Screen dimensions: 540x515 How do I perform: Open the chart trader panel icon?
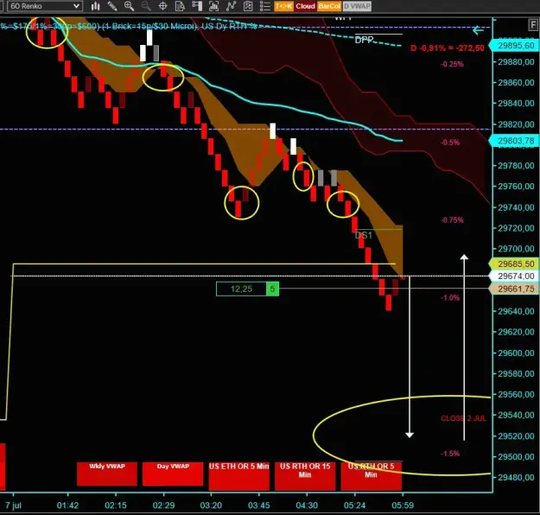click(x=197, y=6)
